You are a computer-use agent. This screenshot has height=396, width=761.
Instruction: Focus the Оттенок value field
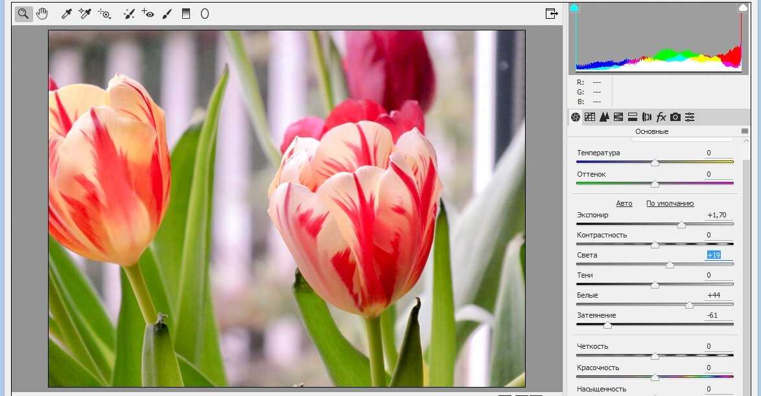coord(719,175)
